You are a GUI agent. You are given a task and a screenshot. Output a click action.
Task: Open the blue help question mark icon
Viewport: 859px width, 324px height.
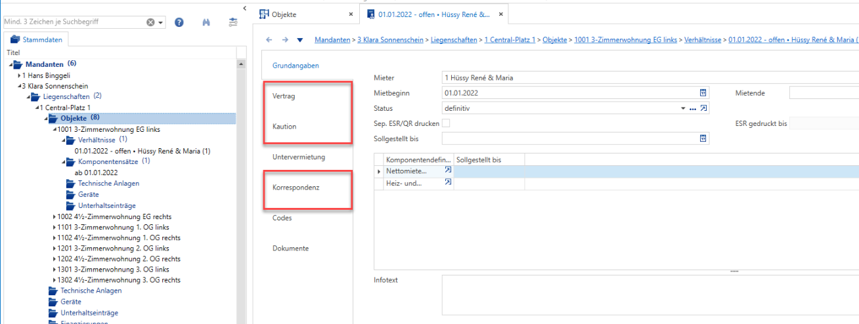point(179,22)
